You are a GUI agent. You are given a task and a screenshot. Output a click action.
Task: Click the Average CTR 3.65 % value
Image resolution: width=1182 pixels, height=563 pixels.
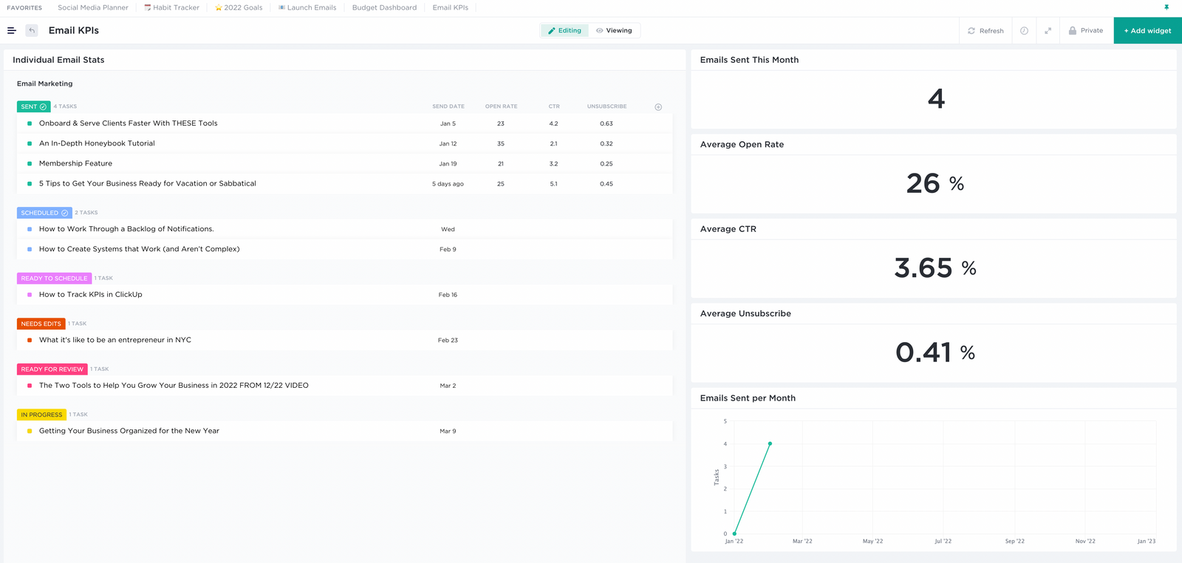tap(935, 267)
